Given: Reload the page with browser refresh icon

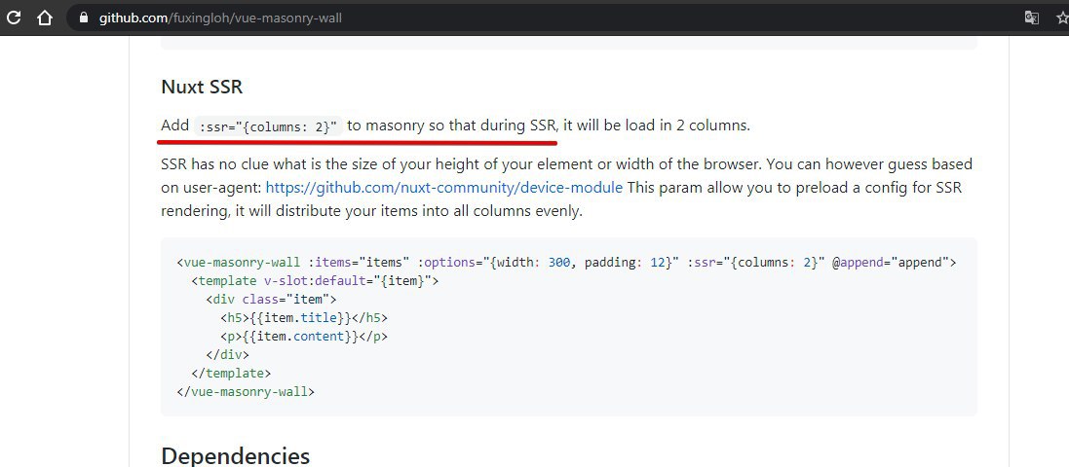Looking at the screenshot, I should tap(14, 18).
